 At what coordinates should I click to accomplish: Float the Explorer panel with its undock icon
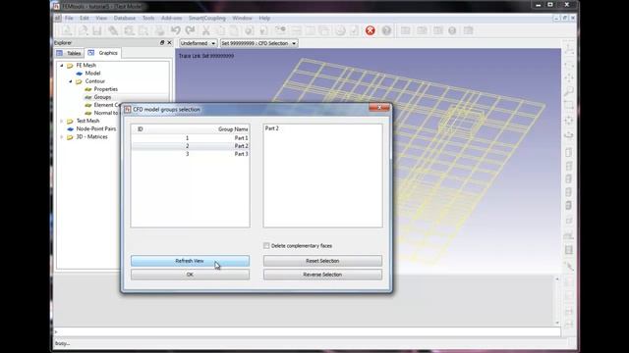point(162,42)
